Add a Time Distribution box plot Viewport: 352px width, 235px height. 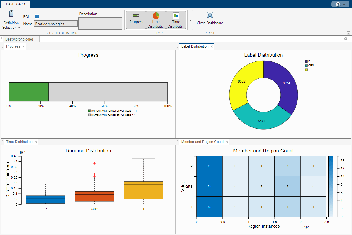176,19
